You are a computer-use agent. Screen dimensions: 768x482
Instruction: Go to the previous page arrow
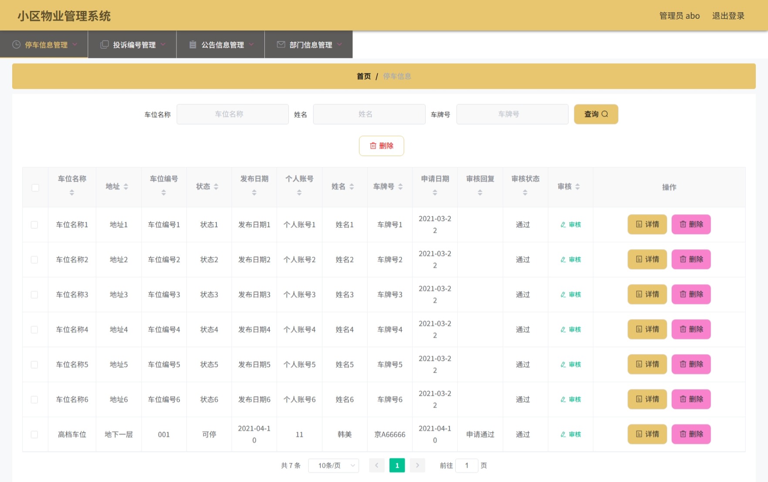tap(377, 465)
